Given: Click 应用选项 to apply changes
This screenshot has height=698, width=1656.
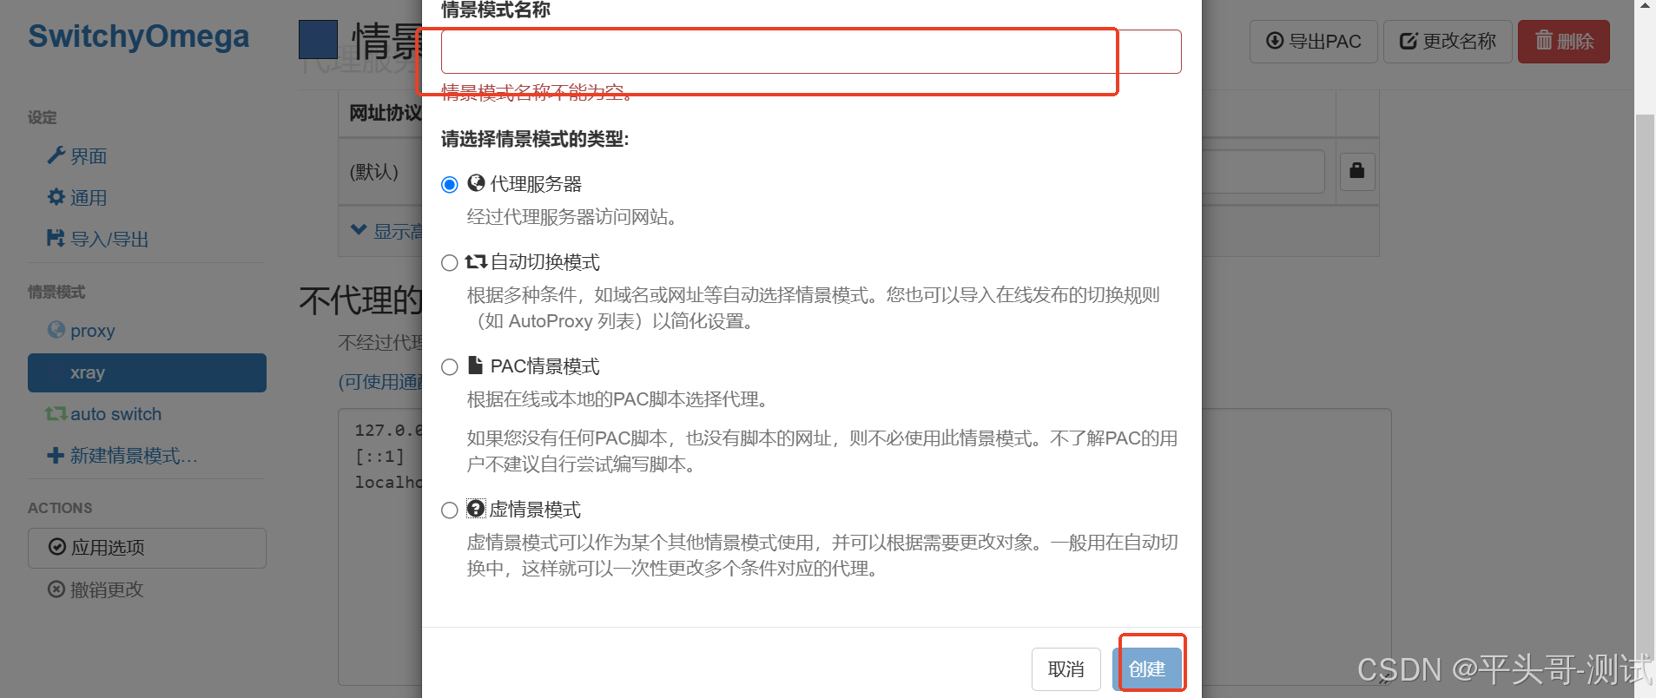Looking at the screenshot, I should [x=147, y=548].
